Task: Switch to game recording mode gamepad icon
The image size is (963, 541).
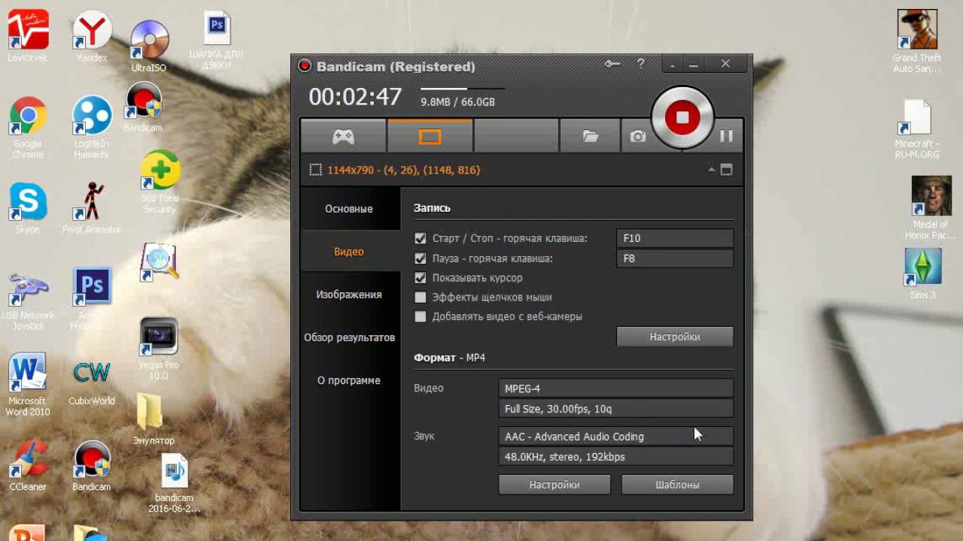Action: [344, 136]
